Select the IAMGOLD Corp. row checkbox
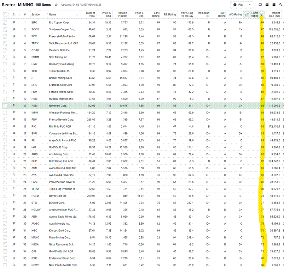The height and width of the screenshot is (267, 284). point(5,147)
